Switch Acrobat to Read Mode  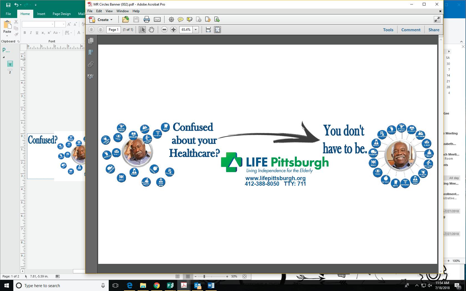(437, 19)
